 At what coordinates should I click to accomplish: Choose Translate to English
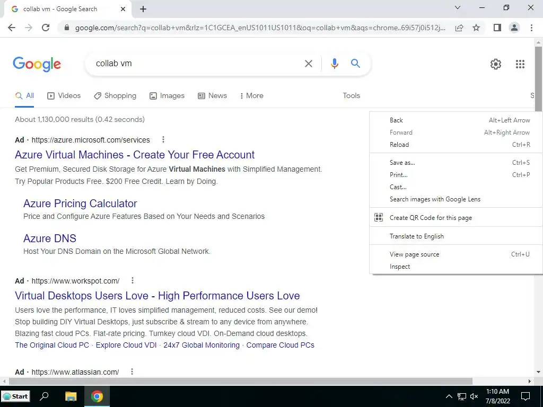point(456,236)
